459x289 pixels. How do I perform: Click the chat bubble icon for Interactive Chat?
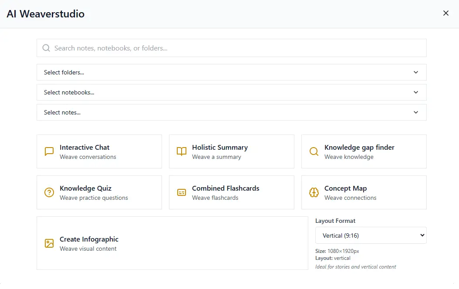tap(49, 151)
